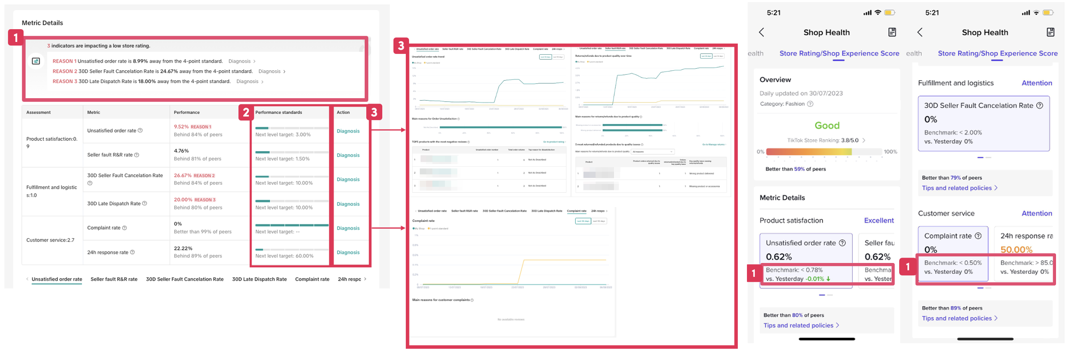
Task: Click right arrow to scroll metric tabs after 24h respo
Action: (365, 279)
